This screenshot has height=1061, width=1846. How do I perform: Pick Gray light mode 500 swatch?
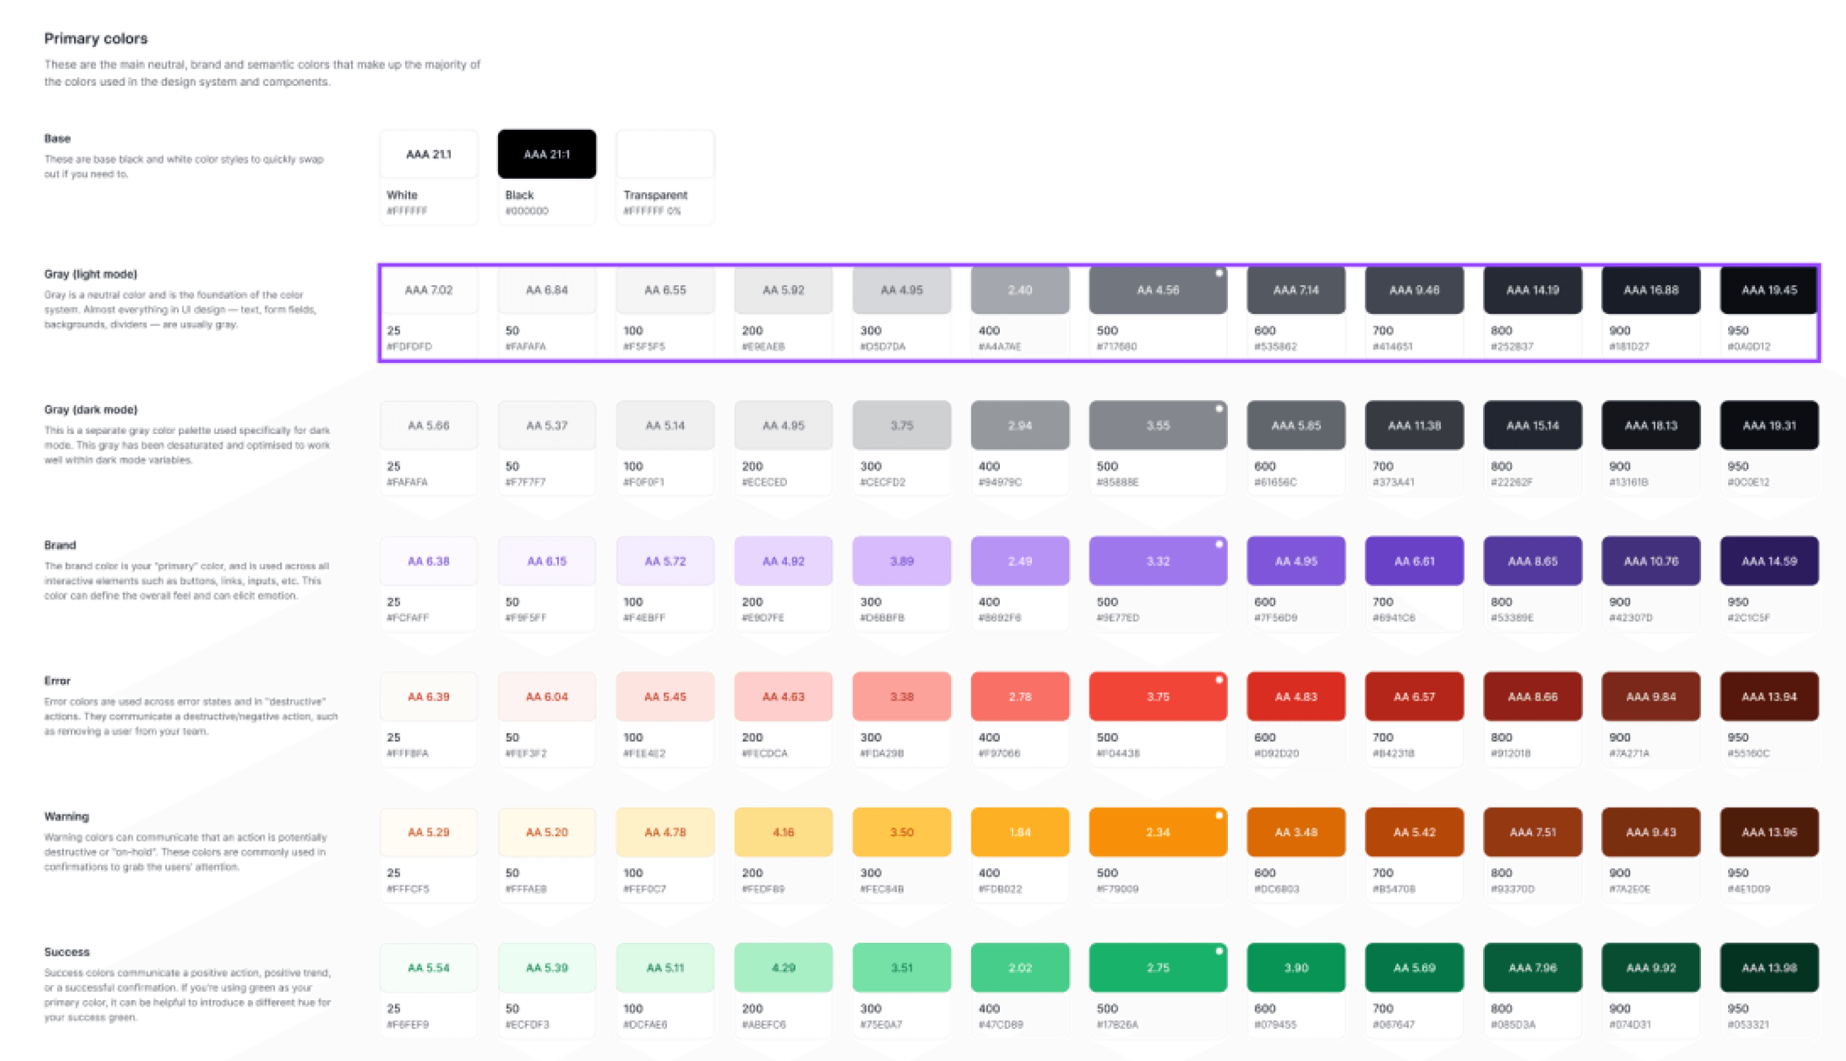1157,290
